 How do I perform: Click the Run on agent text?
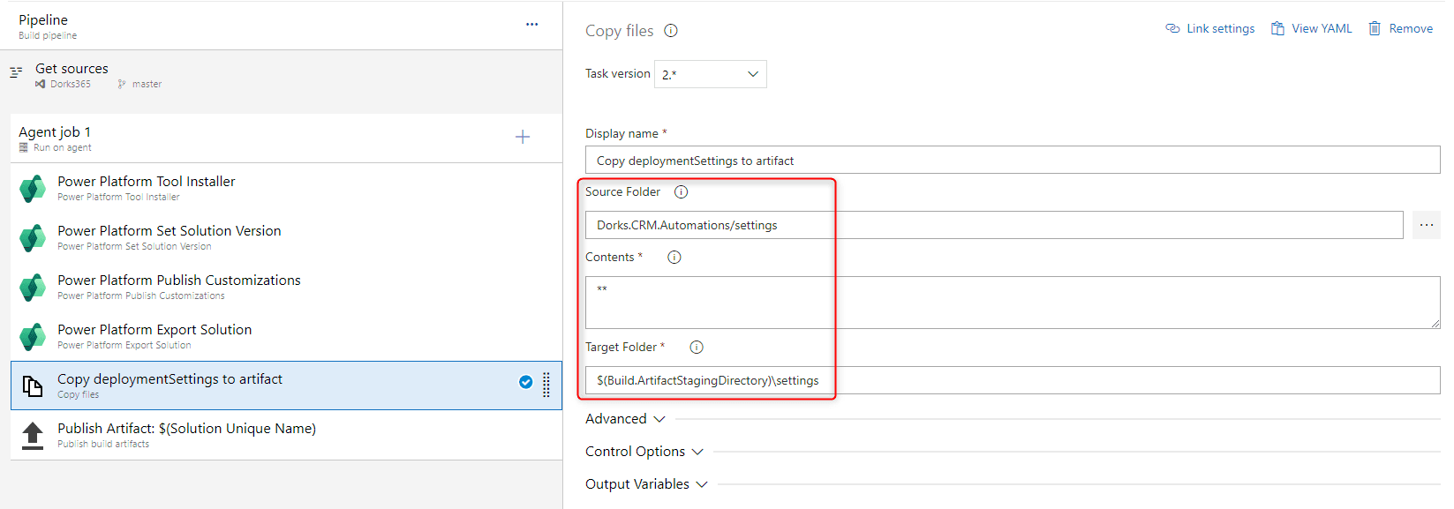click(63, 147)
